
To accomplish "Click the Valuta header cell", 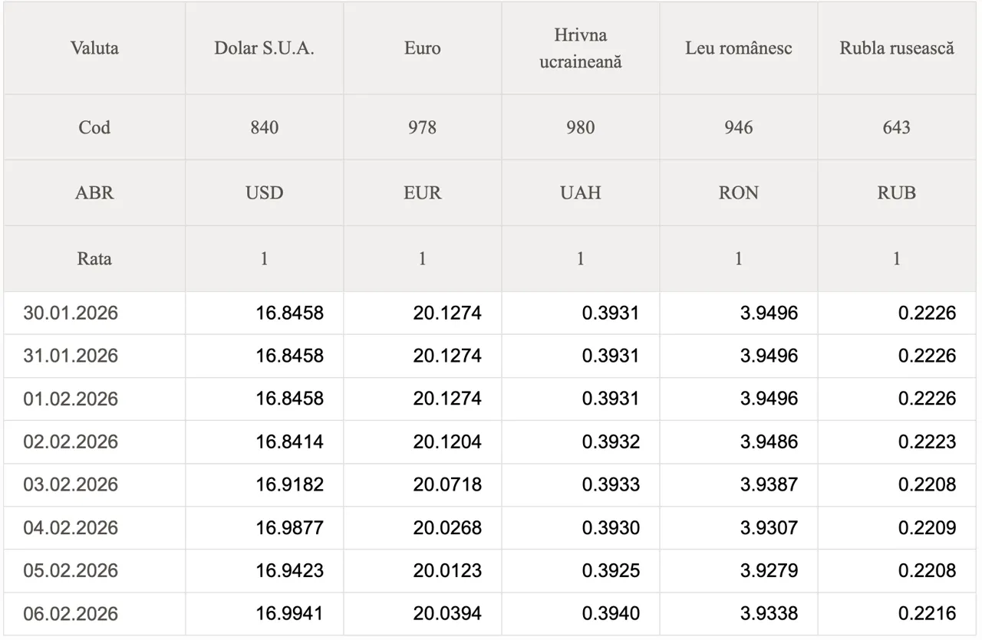I will pos(94,48).
